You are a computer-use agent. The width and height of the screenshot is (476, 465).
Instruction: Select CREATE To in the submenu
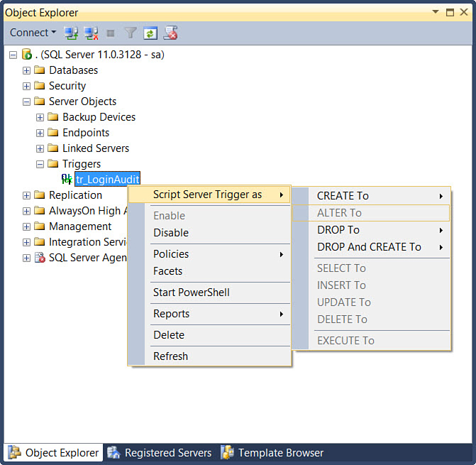point(343,196)
